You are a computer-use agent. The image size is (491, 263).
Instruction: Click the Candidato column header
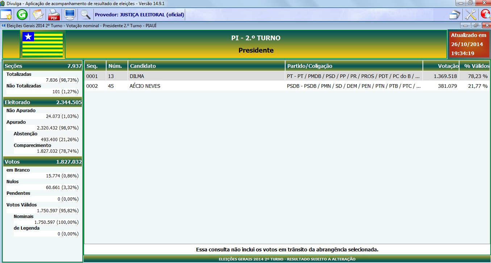coord(207,66)
